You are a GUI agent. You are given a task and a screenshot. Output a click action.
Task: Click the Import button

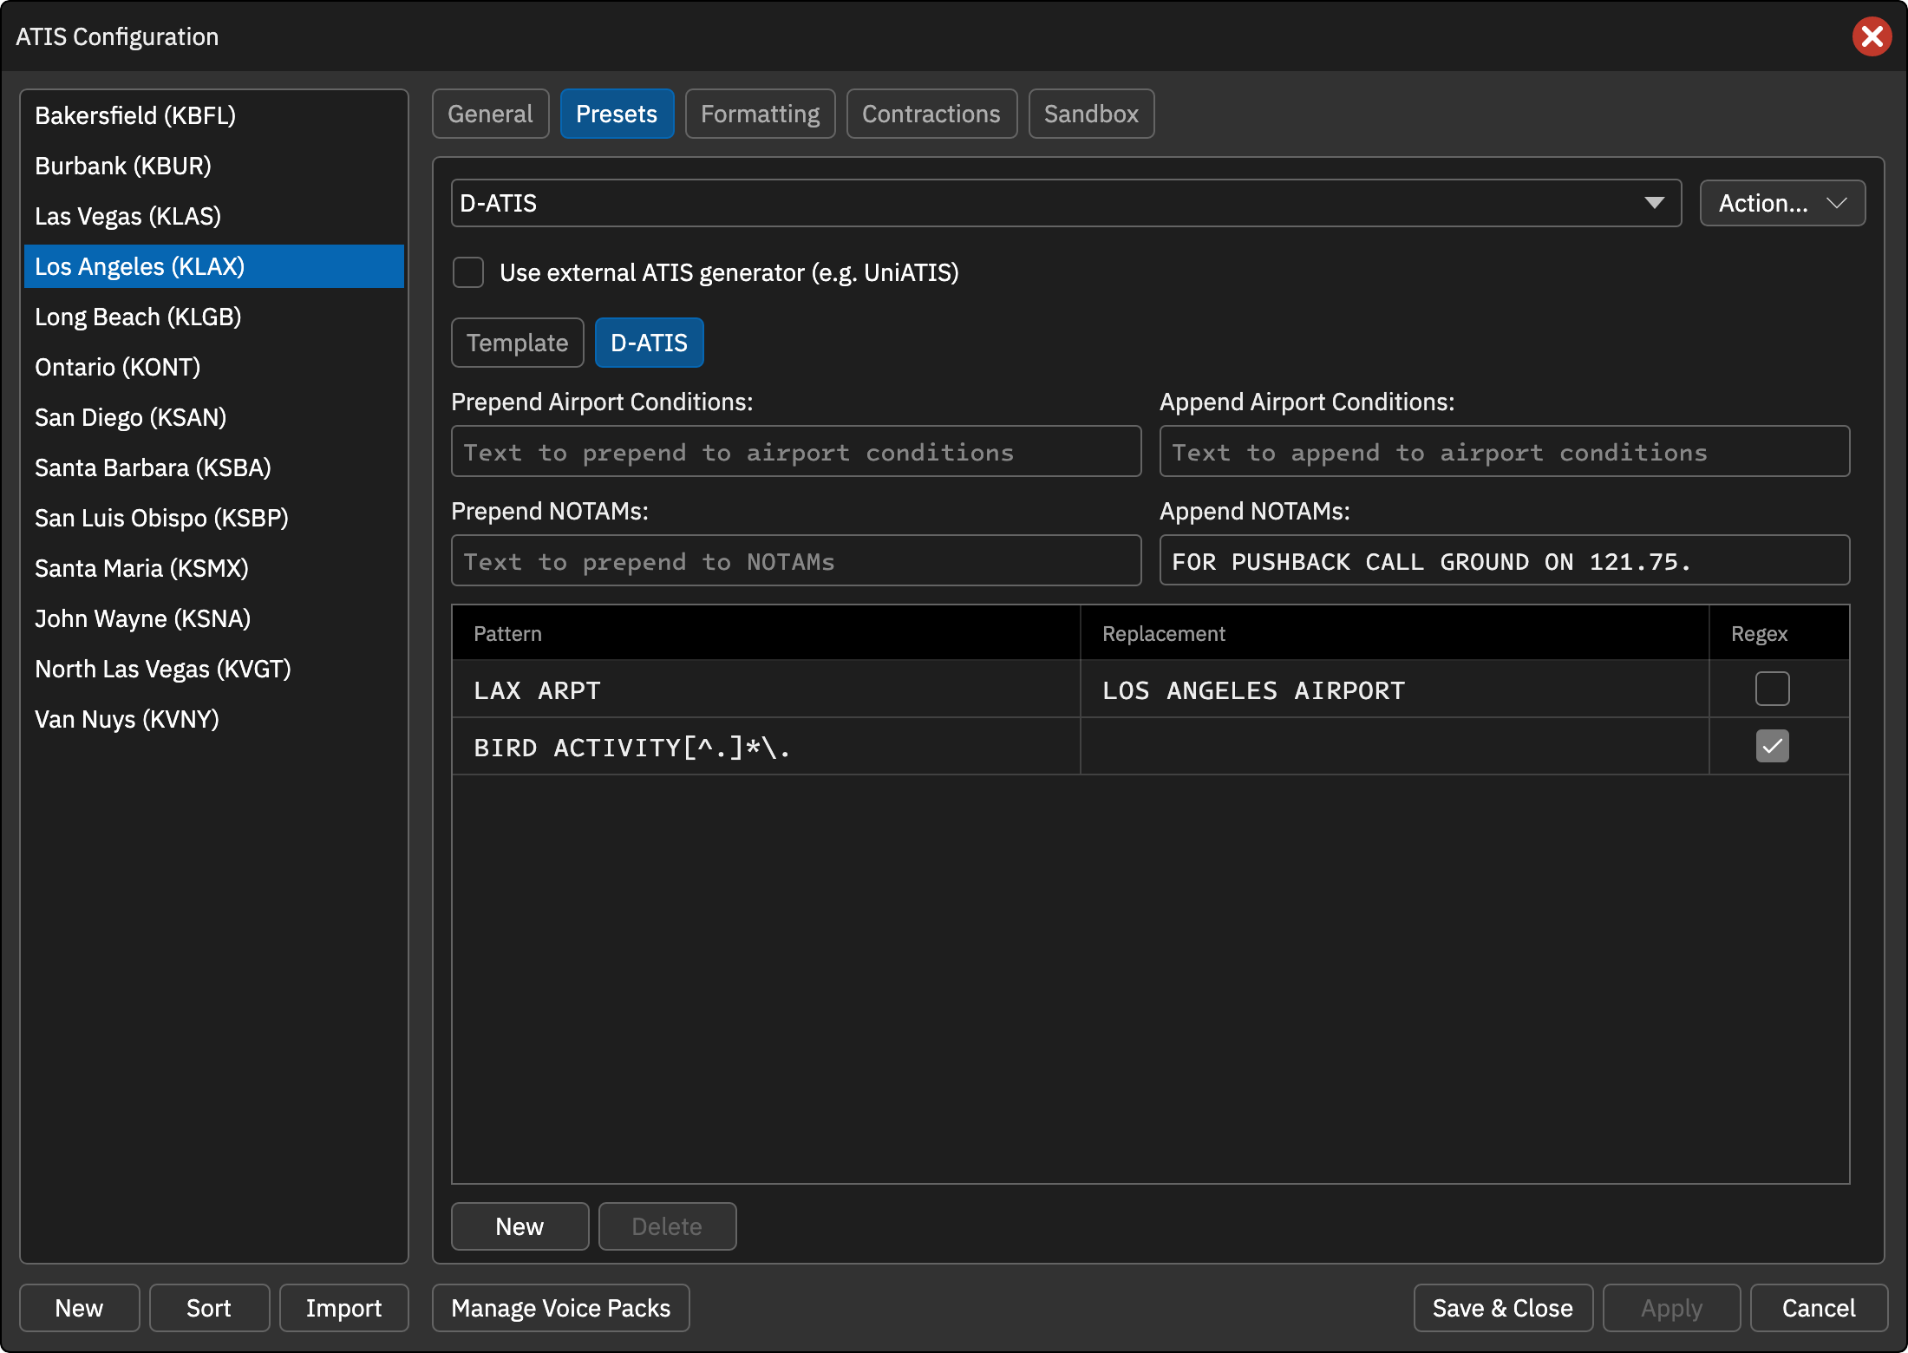(343, 1308)
